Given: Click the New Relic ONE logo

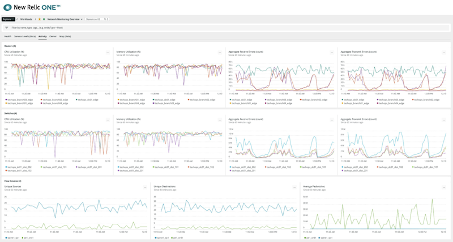Looking at the screenshot, I should (x=32, y=7).
